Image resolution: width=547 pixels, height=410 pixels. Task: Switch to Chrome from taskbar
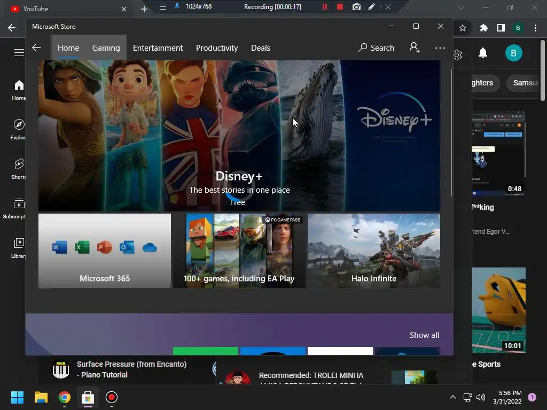tap(65, 397)
